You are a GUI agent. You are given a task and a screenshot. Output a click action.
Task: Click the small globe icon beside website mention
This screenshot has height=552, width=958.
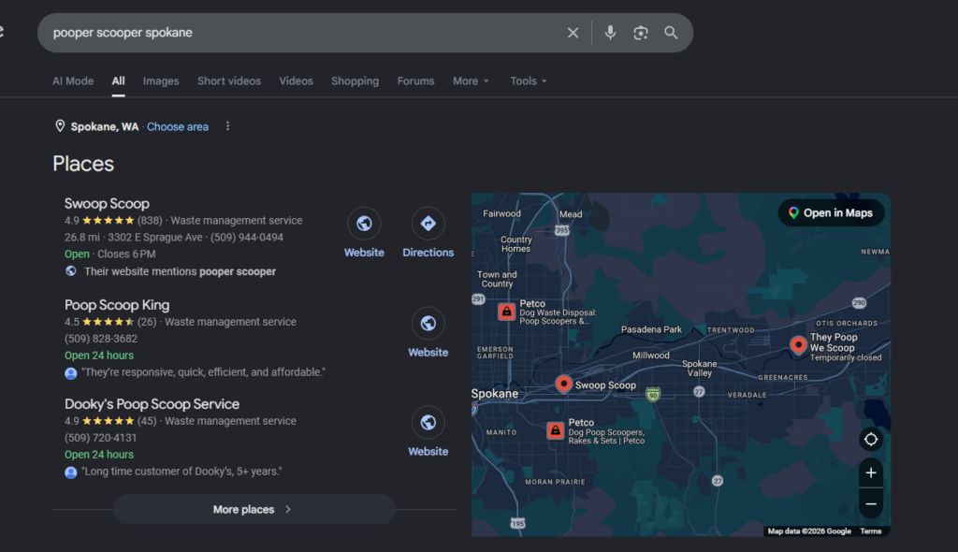pyautogui.click(x=71, y=270)
